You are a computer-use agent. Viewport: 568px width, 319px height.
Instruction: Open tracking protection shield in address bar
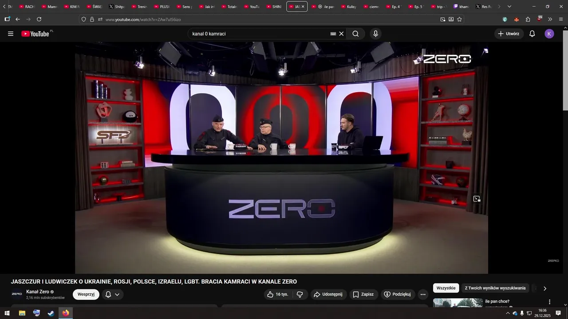(83, 19)
